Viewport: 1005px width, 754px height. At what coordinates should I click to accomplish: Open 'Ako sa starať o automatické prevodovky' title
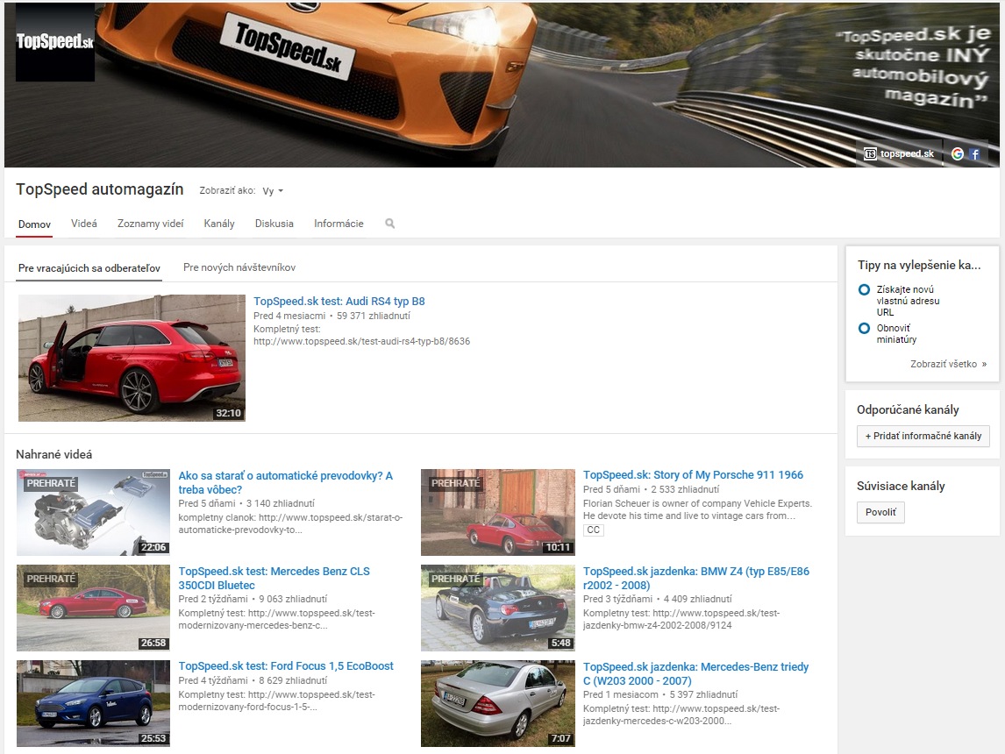click(285, 482)
